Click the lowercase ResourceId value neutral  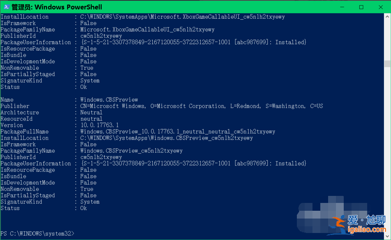pyautogui.click(x=91, y=119)
